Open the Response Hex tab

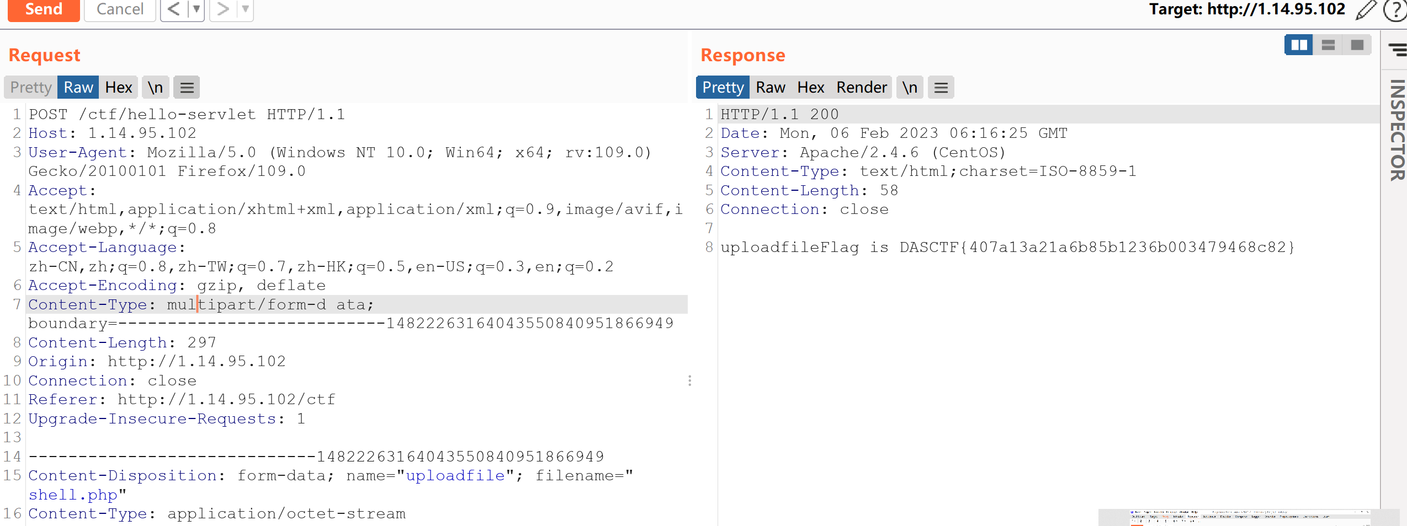pos(810,87)
